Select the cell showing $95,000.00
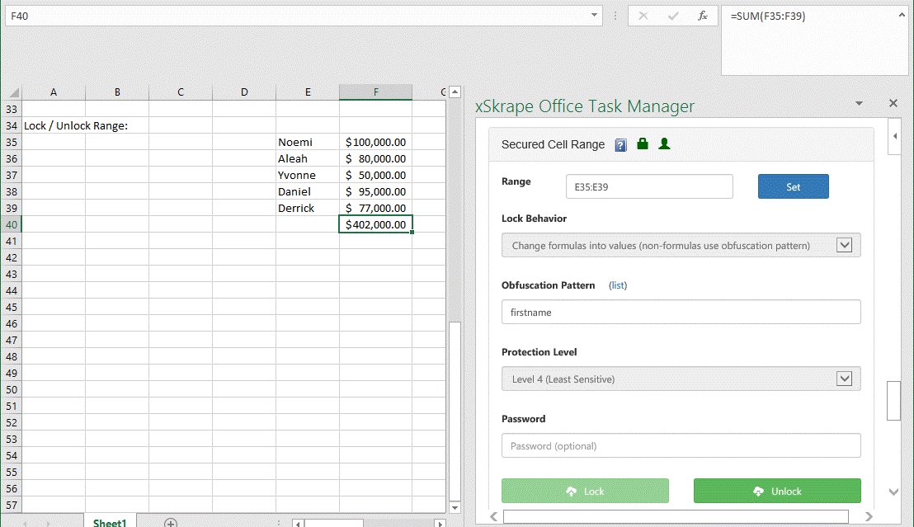 375,192
